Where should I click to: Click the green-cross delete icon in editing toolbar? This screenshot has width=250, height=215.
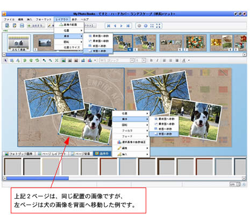(x=56, y=60)
